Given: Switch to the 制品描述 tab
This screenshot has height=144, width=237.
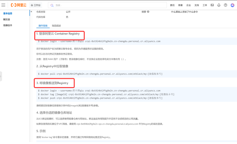Looking at the screenshot, I should pyautogui.click(x=56, y=26).
